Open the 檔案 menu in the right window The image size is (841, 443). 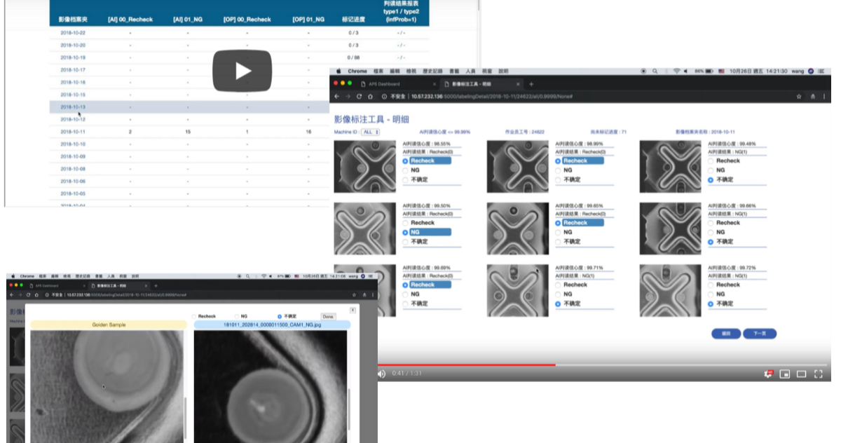click(378, 71)
